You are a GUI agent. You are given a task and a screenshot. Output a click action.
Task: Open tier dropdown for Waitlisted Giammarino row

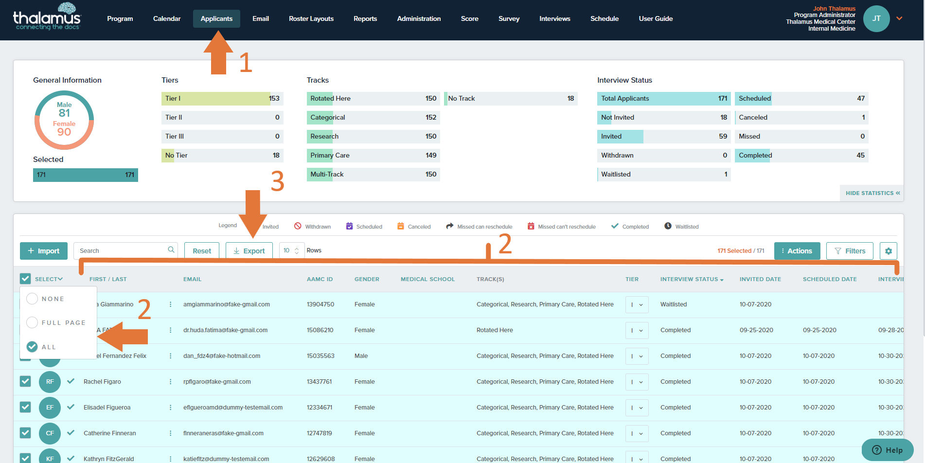click(x=637, y=304)
